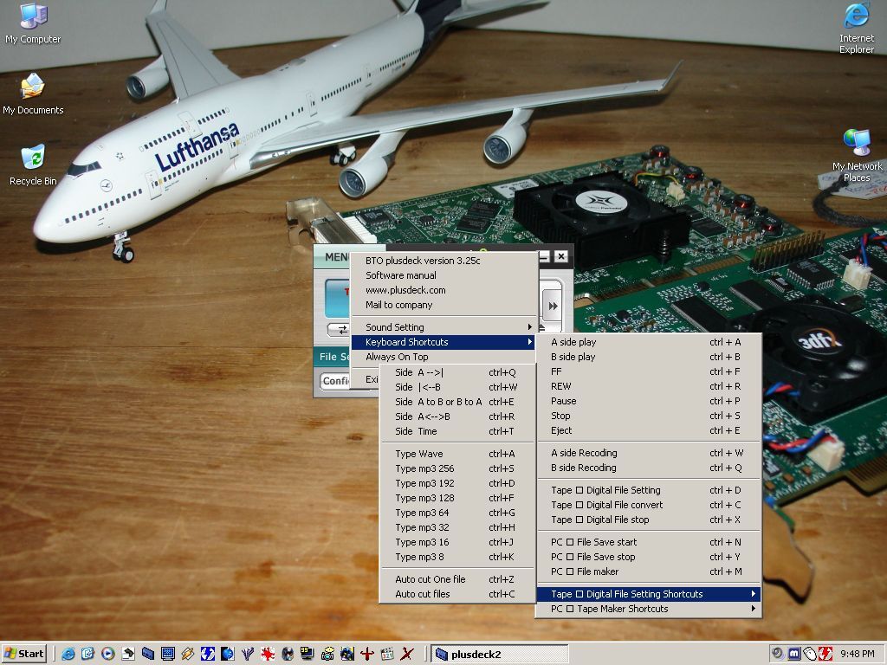Select Side A to B or B to A
887x665 pixels.
[x=456, y=402]
